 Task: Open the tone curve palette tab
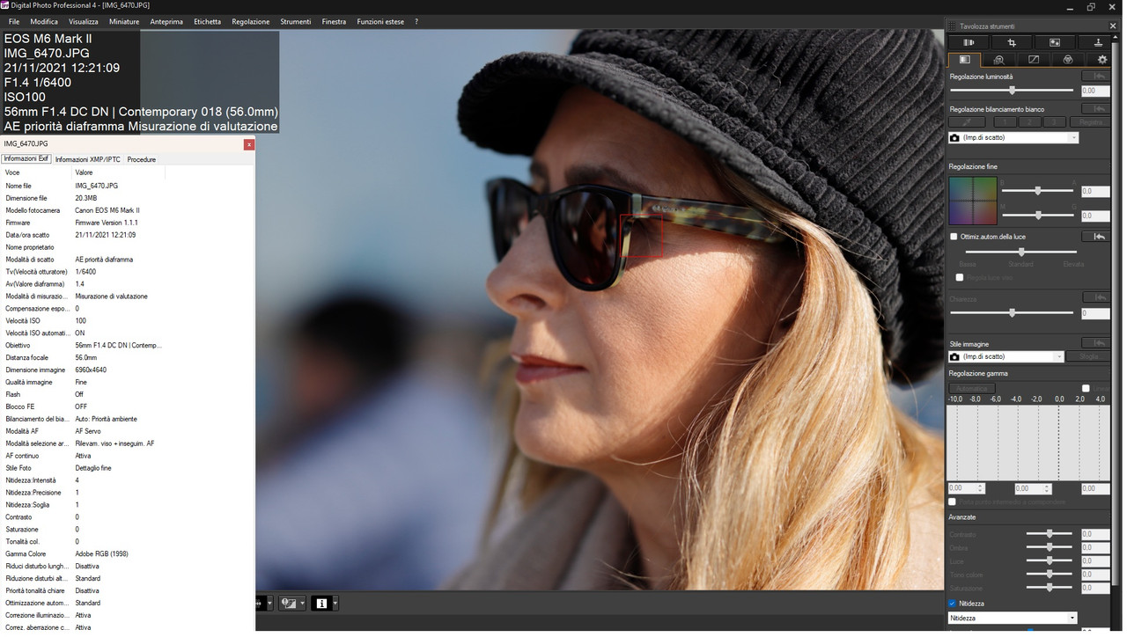tap(1034, 60)
